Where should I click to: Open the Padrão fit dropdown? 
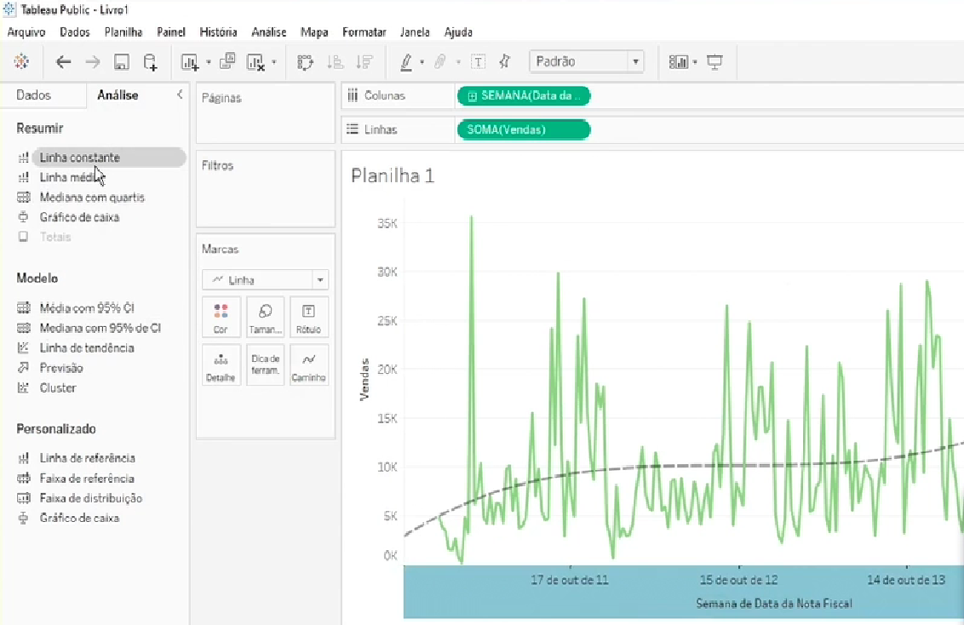[635, 61]
